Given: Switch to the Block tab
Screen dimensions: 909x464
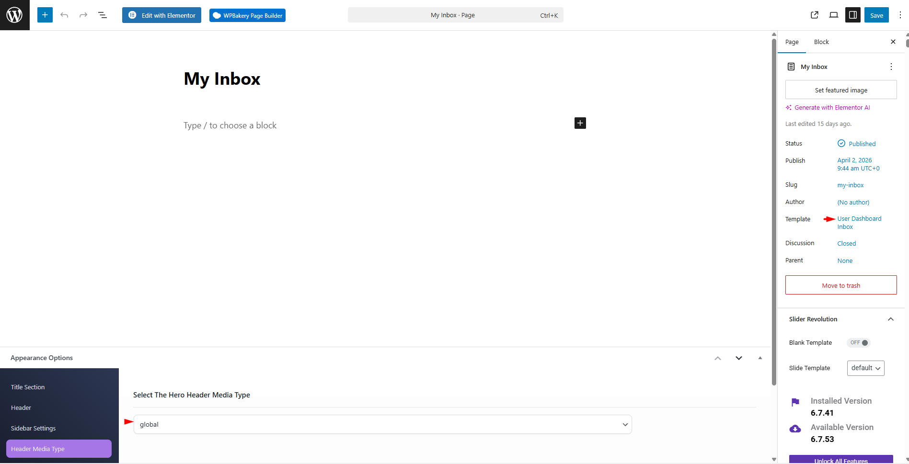Looking at the screenshot, I should click(x=821, y=42).
